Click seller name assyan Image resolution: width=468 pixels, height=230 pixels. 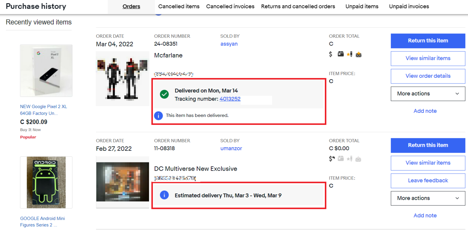click(229, 44)
